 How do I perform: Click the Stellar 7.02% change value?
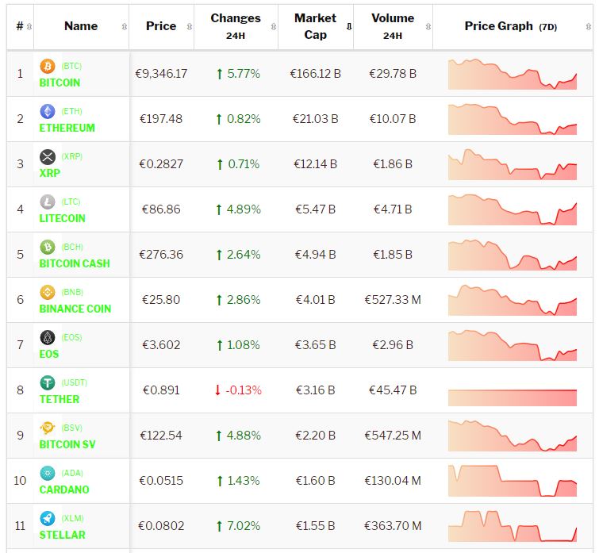(x=237, y=525)
